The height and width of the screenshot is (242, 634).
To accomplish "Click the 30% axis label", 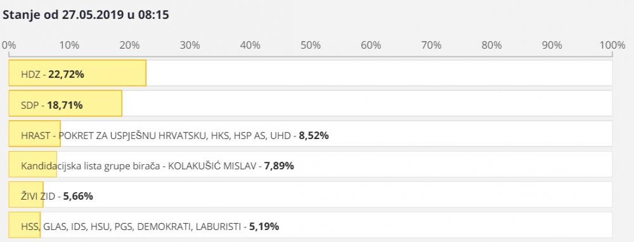I will (190, 45).
